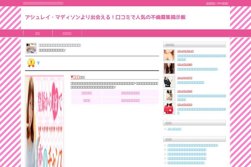Open the blue Y ranking heading link

point(38,63)
